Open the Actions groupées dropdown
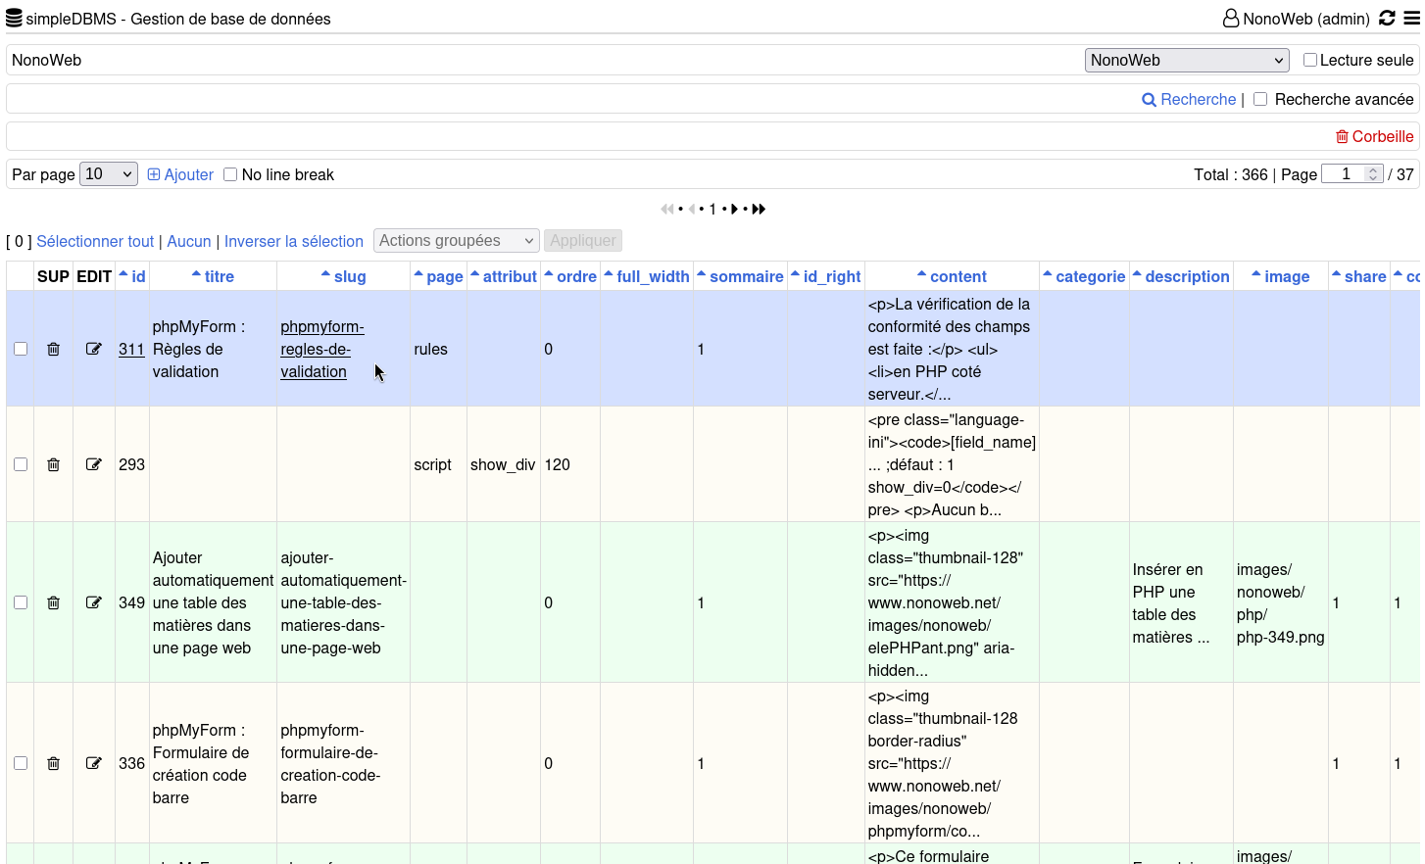The image size is (1425, 864). [457, 241]
